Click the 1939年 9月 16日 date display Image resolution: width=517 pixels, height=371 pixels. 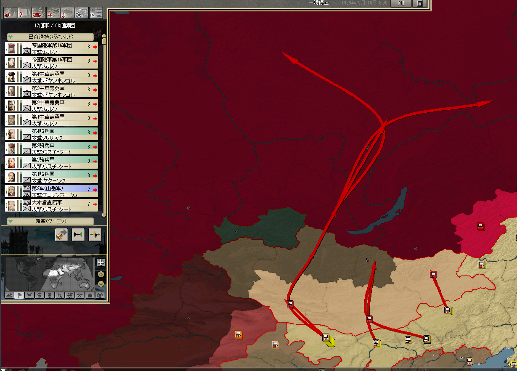(x=364, y=3)
